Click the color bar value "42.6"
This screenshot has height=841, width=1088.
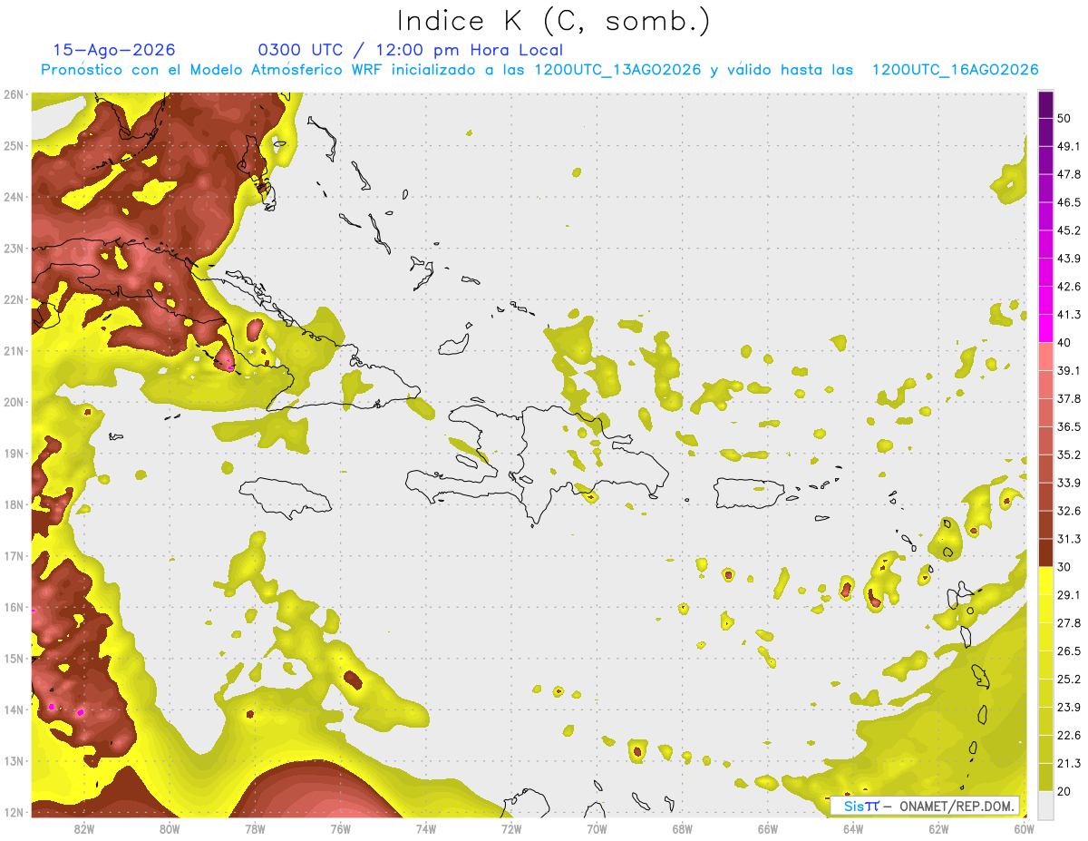pos(1069,287)
